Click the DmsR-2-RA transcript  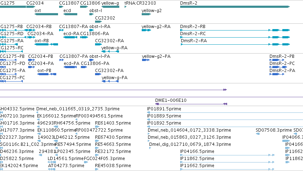235,44
